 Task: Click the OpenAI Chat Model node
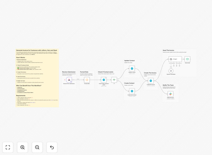(171, 71)
